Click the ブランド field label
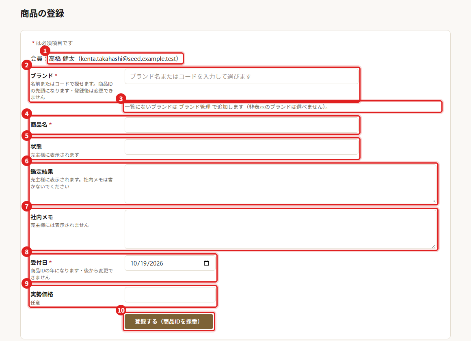The width and height of the screenshot is (471, 341). (42, 76)
